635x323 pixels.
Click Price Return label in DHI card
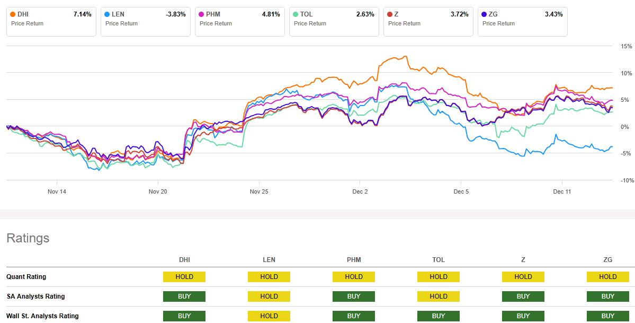27,23
